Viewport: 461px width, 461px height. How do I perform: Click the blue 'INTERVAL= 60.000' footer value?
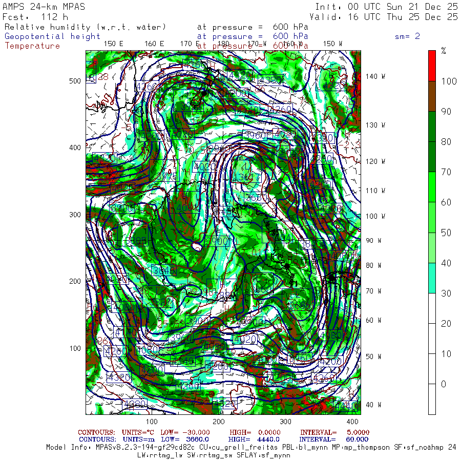[x=333, y=439]
